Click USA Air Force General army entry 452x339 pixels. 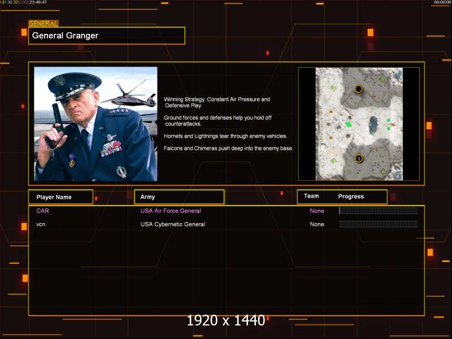(171, 211)
